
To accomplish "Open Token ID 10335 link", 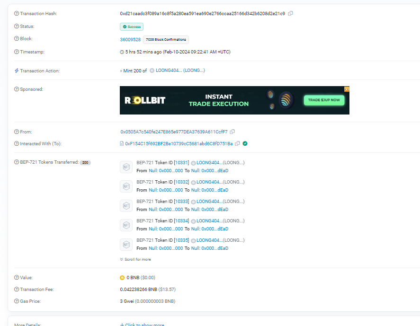I will click(x=182, y=240).
